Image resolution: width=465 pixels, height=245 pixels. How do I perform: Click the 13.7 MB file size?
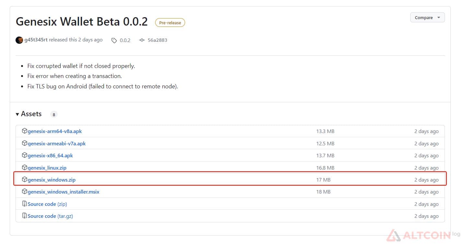tap(325, 156)
